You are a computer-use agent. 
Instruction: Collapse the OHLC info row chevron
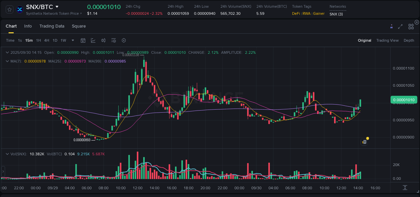tap(7, 52)
